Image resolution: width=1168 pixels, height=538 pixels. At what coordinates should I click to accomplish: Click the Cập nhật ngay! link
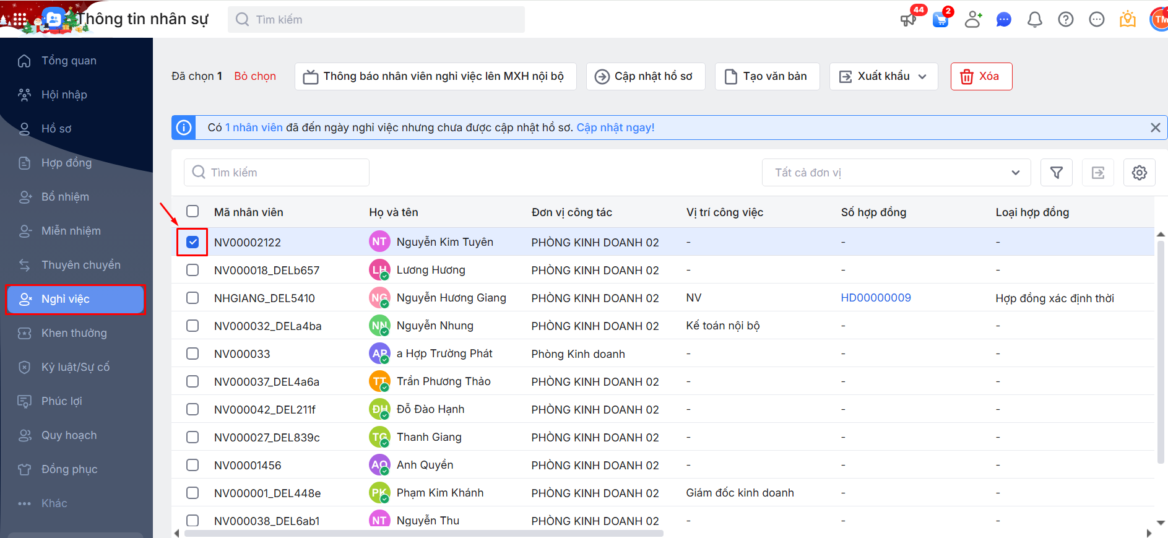[615, 128]
